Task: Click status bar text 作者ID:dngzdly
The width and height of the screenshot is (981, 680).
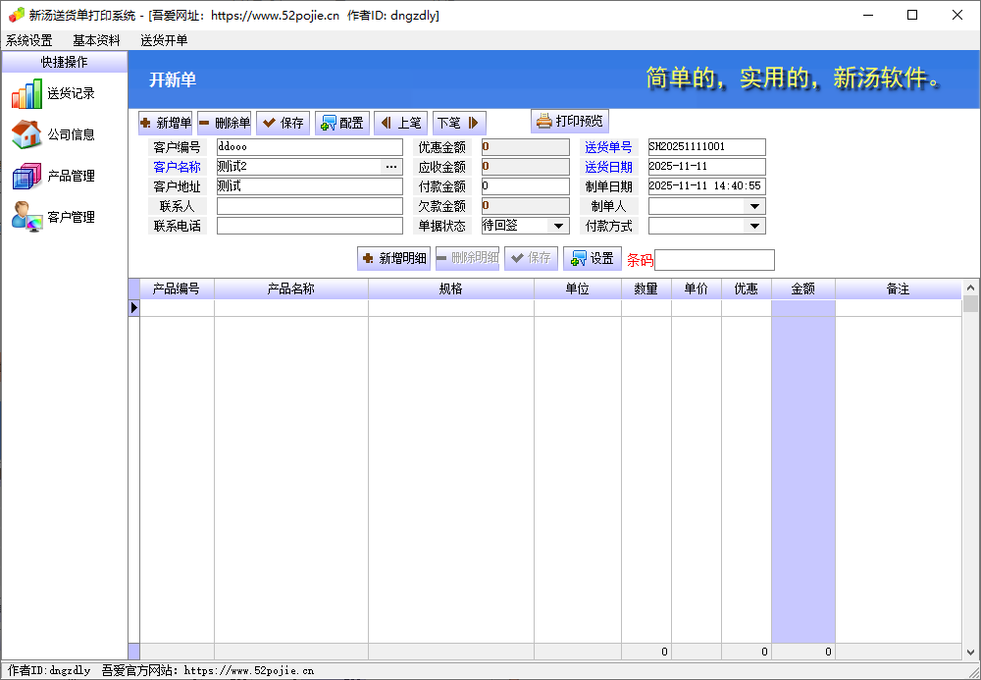Action: 49,670
